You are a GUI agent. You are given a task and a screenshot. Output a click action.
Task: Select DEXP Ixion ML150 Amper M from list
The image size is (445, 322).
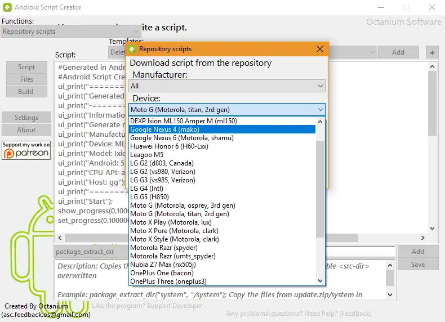click(222, 121)
